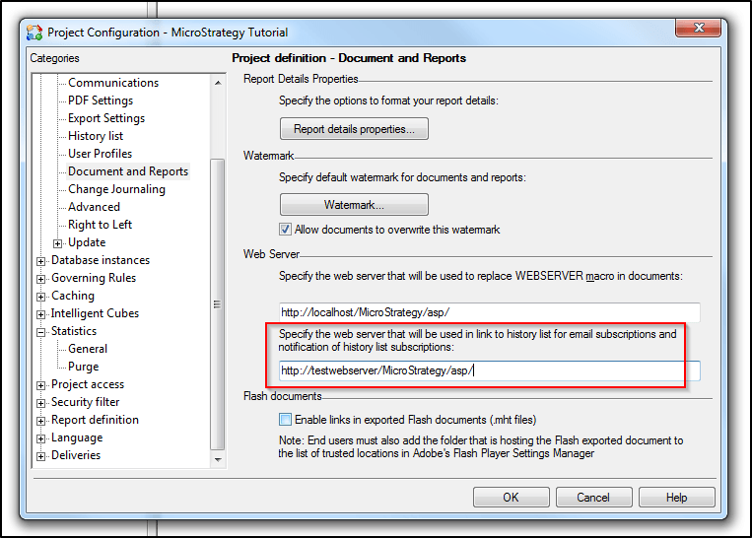Click the categories scrollbar up arrow
752x538 pixels.
pos(218,83)
